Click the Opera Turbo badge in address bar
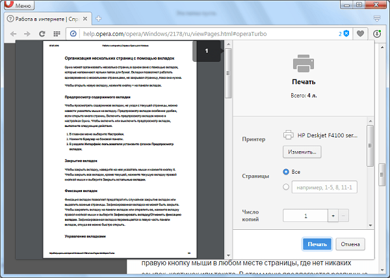Viewport: 390px width, 278px height. [x=73, y=34]
